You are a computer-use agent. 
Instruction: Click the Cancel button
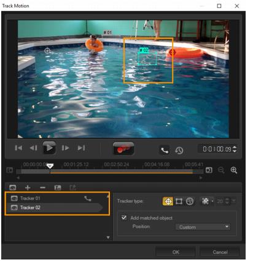point(220,252)
